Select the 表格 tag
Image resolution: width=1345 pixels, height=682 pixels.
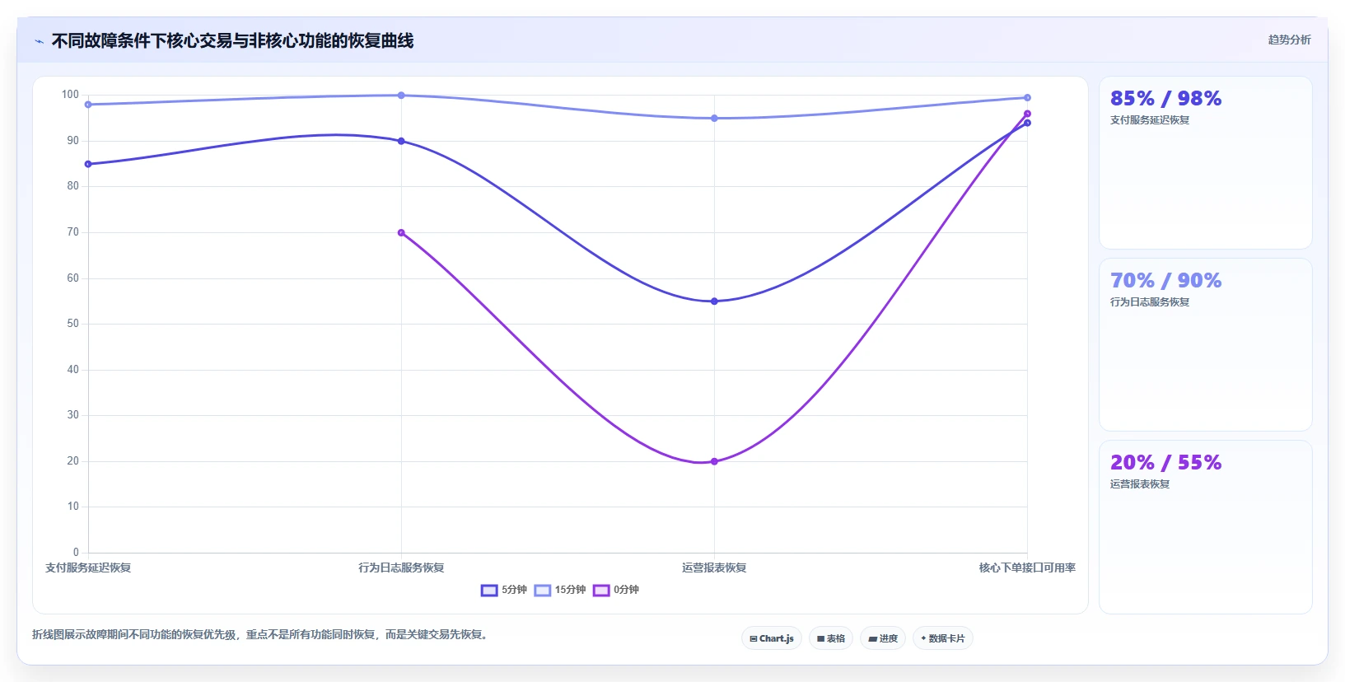pyautogui.click(x=831, y=638)
